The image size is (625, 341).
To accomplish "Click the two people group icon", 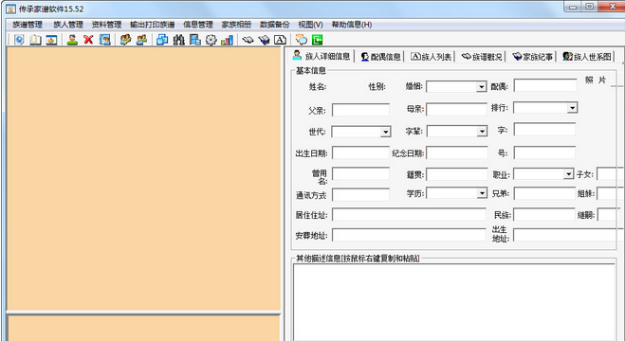I will 141,40.
